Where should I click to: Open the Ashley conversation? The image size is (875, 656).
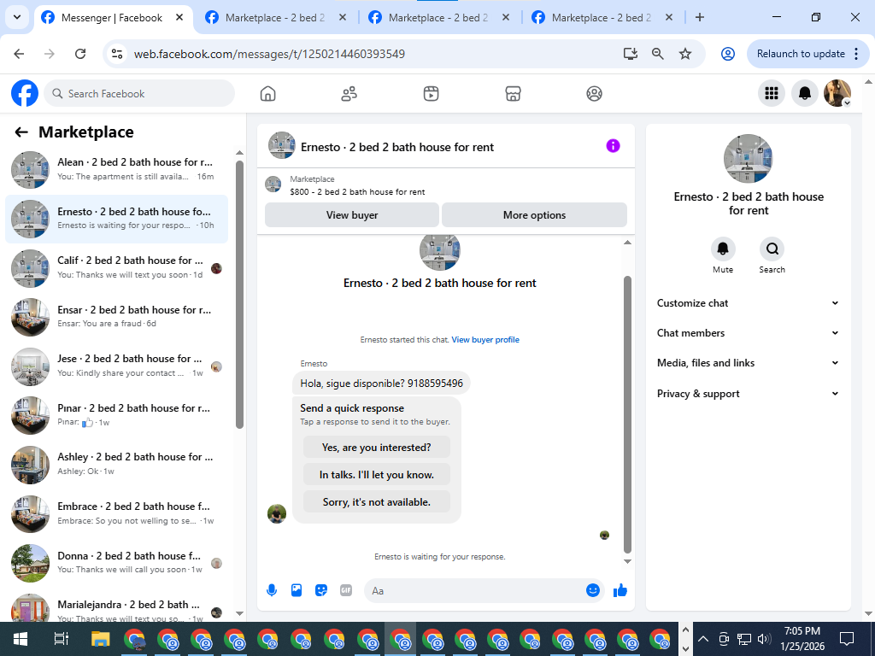[116, 464]
